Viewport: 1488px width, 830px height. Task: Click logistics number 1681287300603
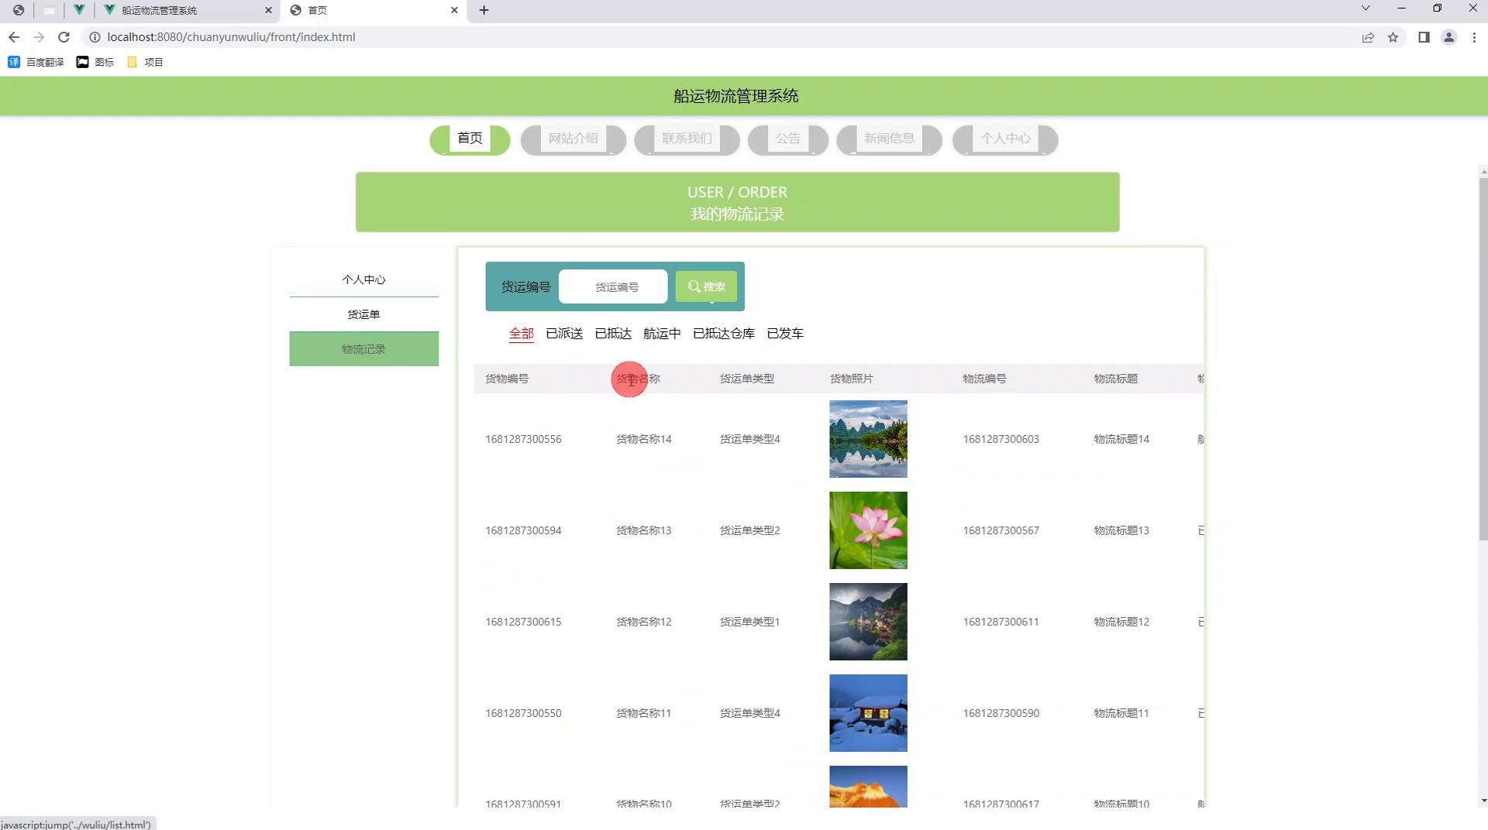pos(1001,439)
